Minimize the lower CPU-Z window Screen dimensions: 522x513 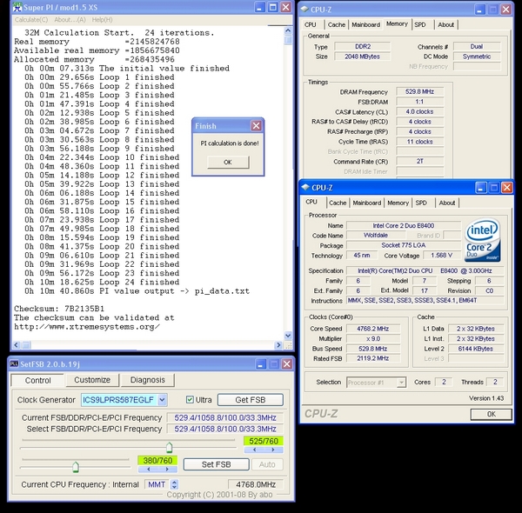[x=480, y=188]
